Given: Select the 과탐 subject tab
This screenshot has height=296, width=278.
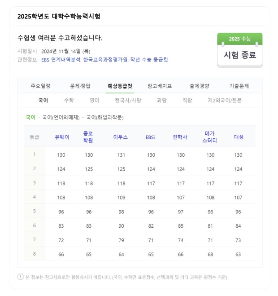Looking at the screenshot, I should click(161, 101).
